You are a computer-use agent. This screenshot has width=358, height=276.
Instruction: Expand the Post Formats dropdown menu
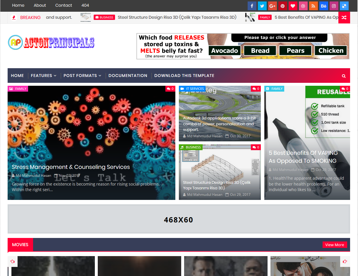pos(82,76)
